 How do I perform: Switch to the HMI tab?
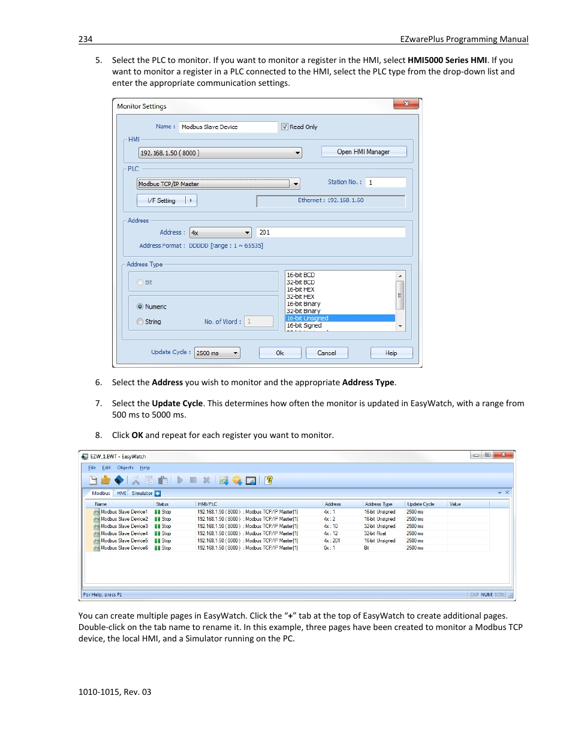121,493
